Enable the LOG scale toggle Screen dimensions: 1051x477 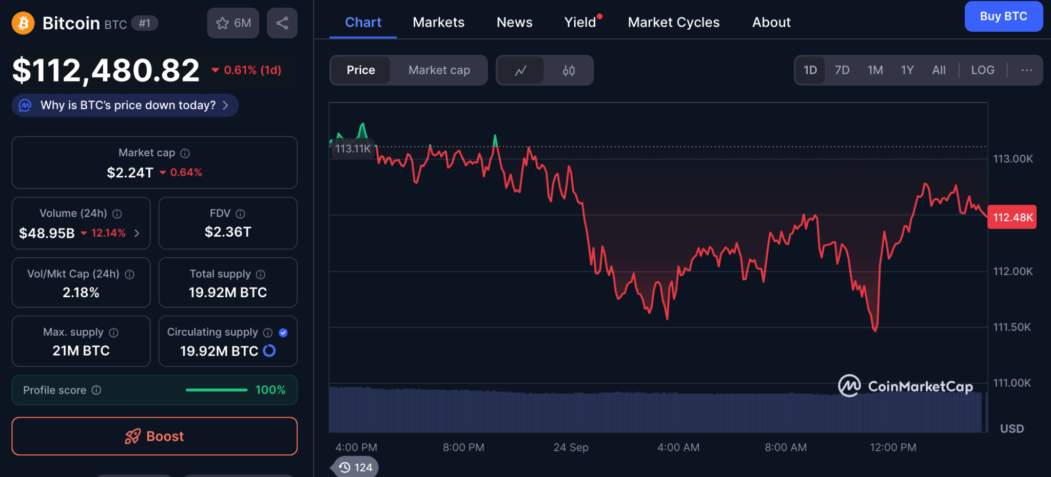(982, 70)
